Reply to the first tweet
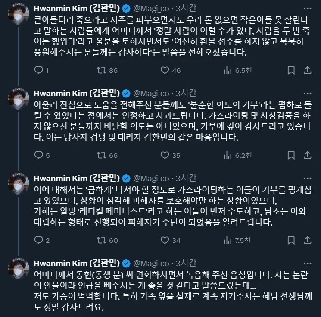Image resolution: width=321 pixels, height=317 pixels. click(x=38, y=70)
